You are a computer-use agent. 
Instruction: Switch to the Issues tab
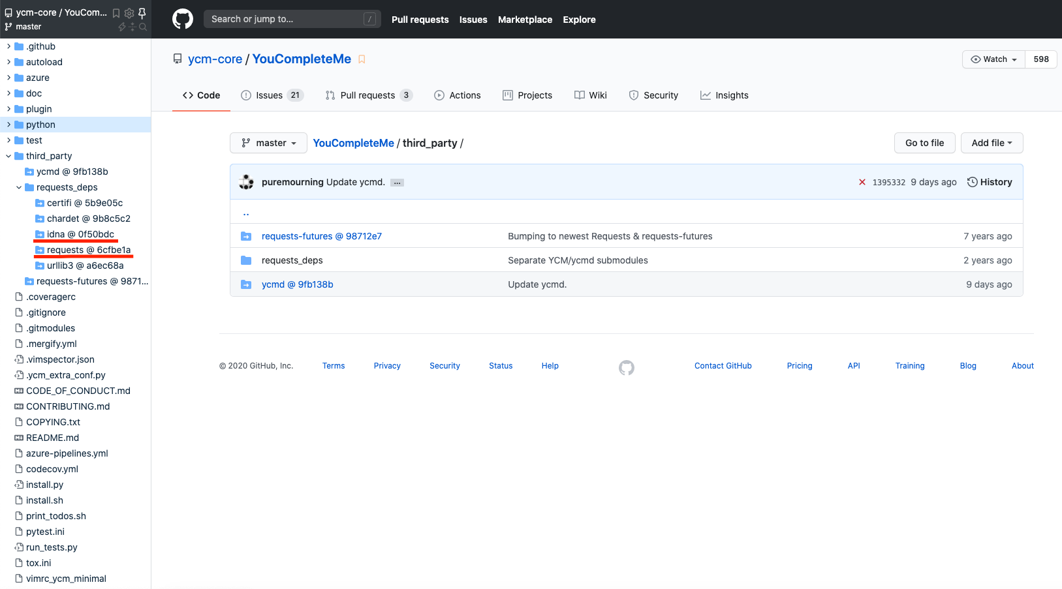272,95
